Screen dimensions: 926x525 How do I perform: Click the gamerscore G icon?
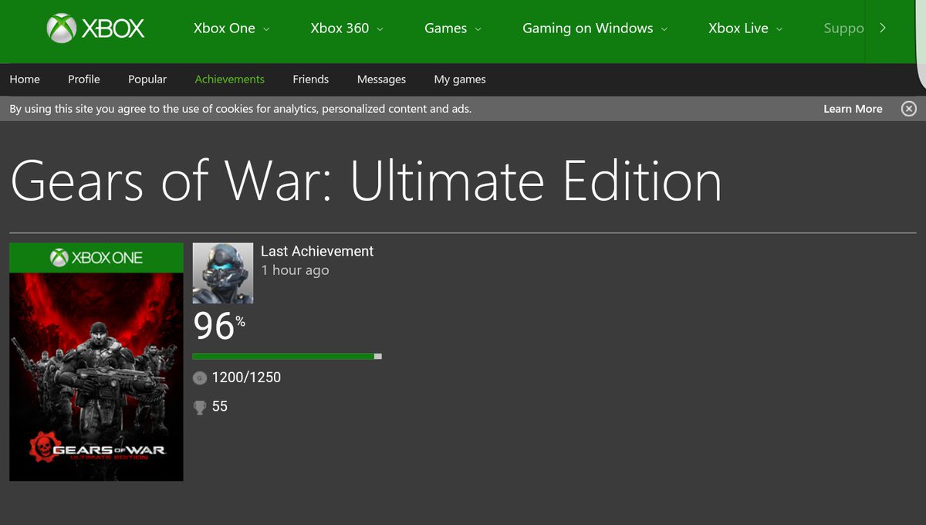click(x=199, y=378)
